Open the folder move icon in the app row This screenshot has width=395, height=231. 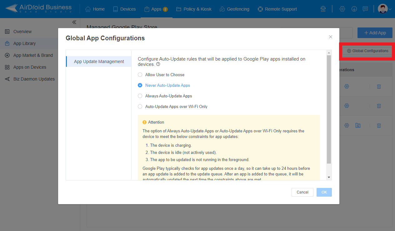358,125
